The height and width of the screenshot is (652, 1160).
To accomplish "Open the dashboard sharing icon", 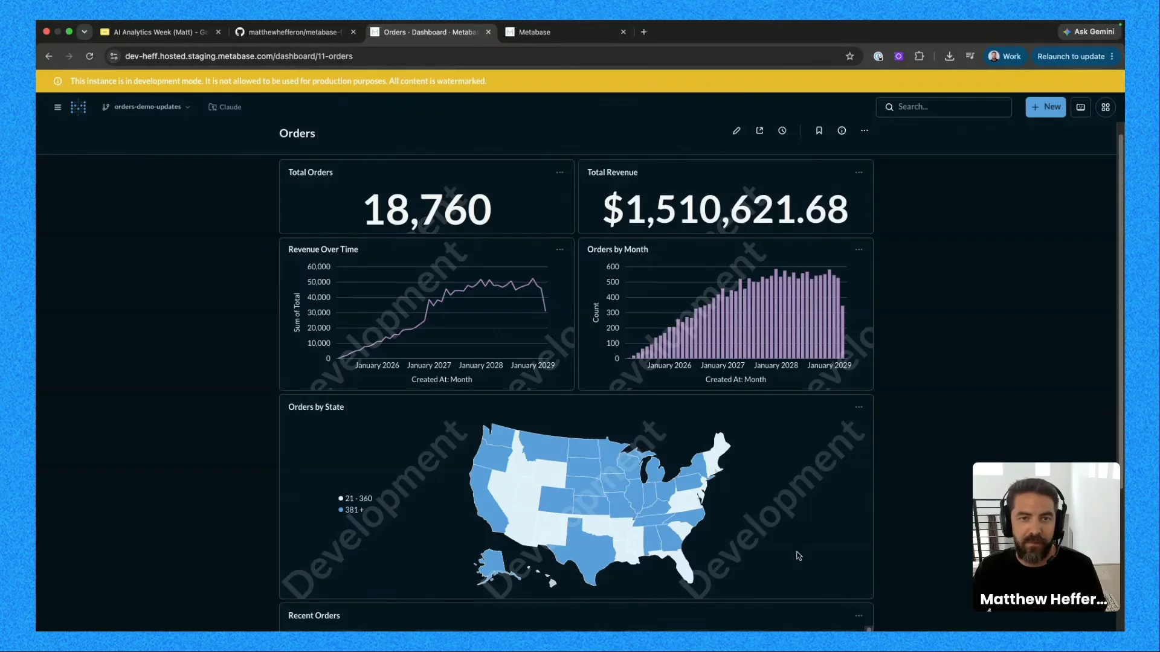I will [x=759, y=130].
